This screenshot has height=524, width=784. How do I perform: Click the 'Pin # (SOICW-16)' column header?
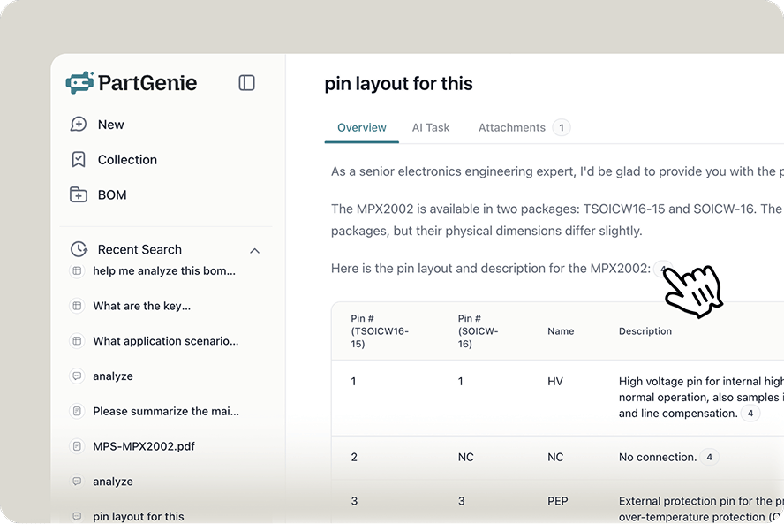point(478,330)
